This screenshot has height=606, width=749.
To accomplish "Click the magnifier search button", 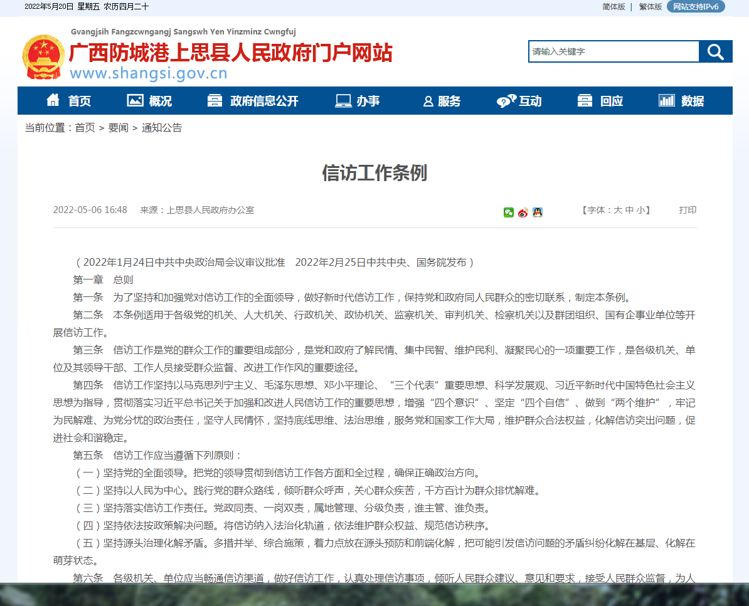I will coord(715,51).
